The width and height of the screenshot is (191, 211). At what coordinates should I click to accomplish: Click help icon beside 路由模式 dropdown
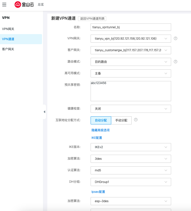pyautogui.click(x=176, y=62)
